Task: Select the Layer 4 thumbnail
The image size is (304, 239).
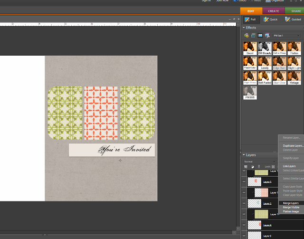Action: (255, 225)
